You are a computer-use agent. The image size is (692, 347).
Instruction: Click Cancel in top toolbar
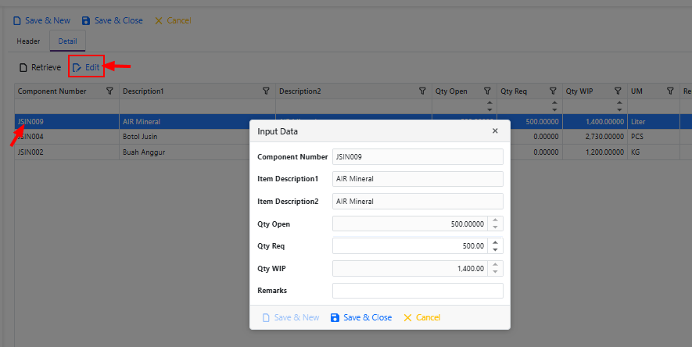[173, 20]
